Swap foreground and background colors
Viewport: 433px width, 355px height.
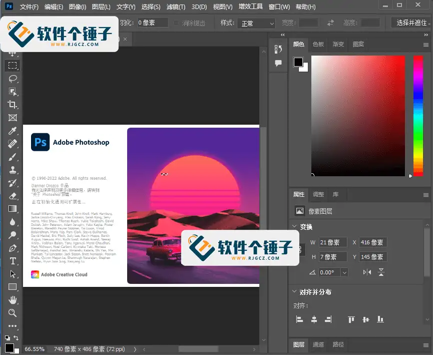click(17, 338)
